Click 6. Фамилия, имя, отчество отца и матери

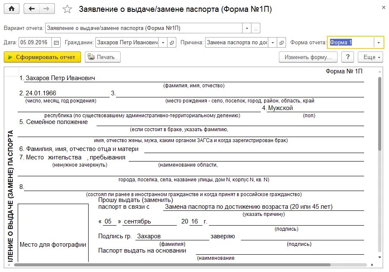79,149
